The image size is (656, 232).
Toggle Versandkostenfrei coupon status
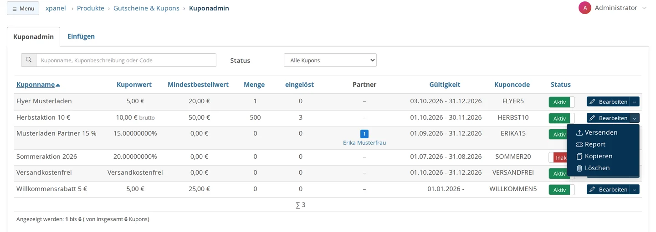pos(558,173)
